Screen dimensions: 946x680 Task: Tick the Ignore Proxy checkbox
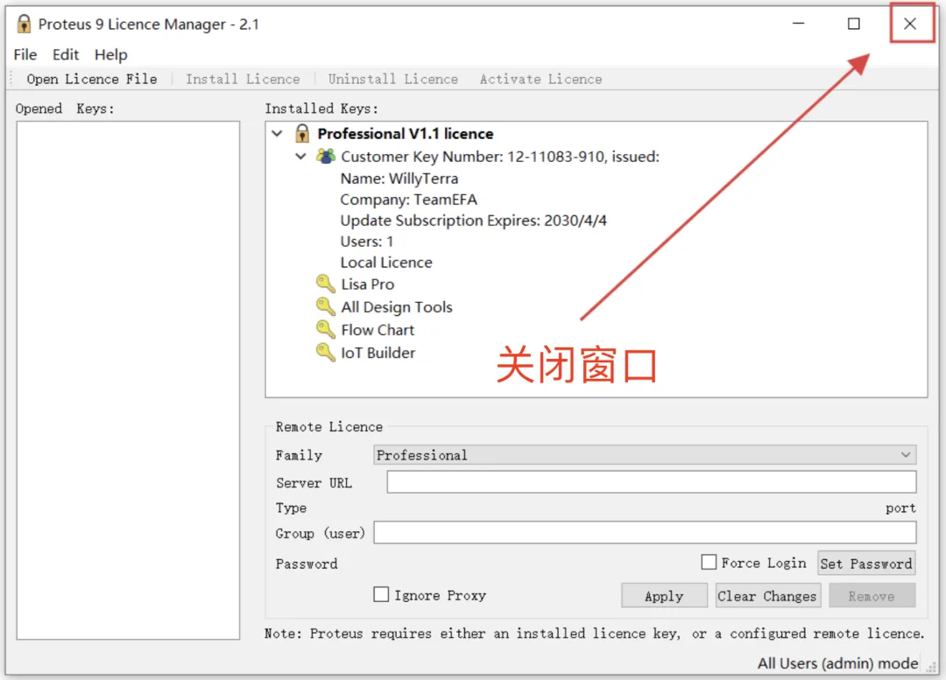(x=381, y=595)
